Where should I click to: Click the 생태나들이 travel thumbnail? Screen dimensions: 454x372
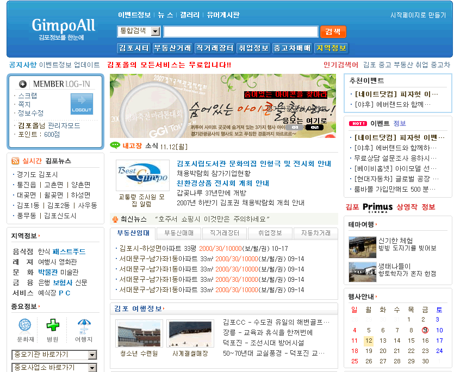[x=363, y=272]
